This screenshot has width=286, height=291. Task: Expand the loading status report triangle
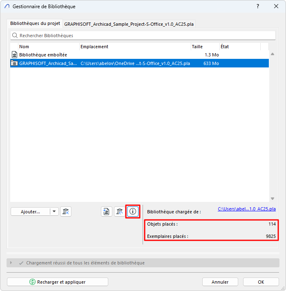11,263
